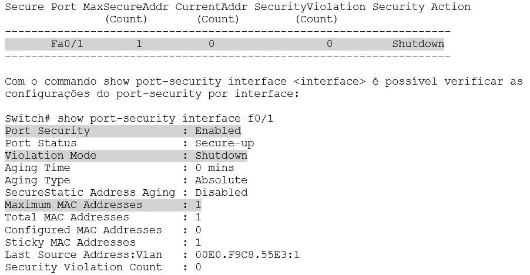
Task: Click the 'Absolute' aging type value
Action: [221, 180]
